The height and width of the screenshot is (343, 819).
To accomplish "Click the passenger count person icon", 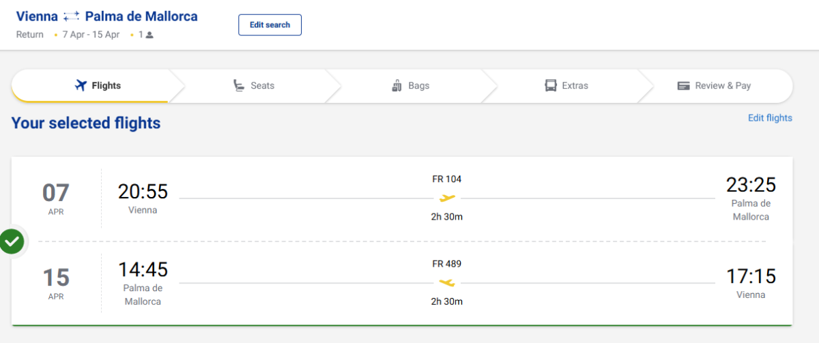I will [149, 35].
